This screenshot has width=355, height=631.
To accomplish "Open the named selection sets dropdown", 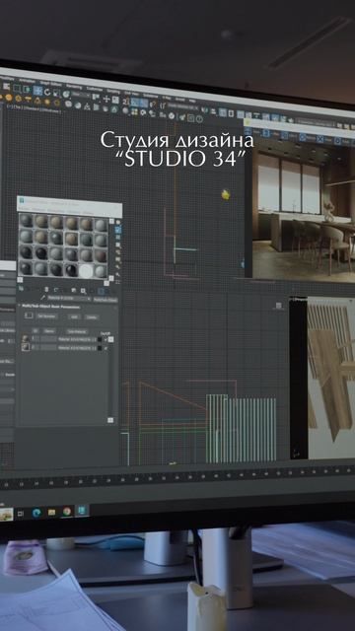I will (x=182, y=105).
